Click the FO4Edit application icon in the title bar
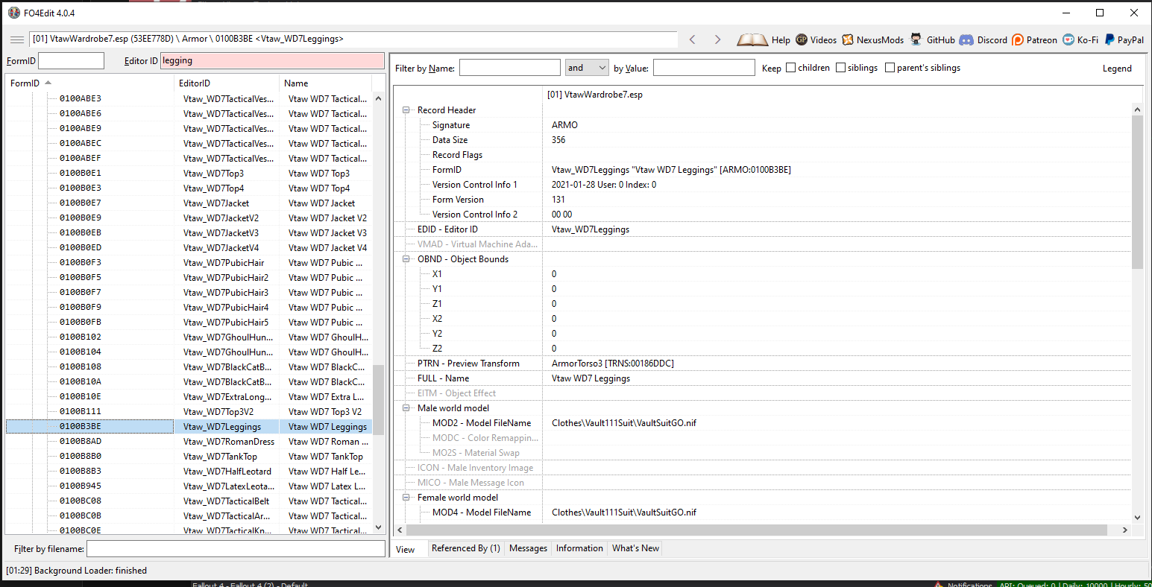Image resolution: width=1152 pixels, height=587 pixels. 13,13
